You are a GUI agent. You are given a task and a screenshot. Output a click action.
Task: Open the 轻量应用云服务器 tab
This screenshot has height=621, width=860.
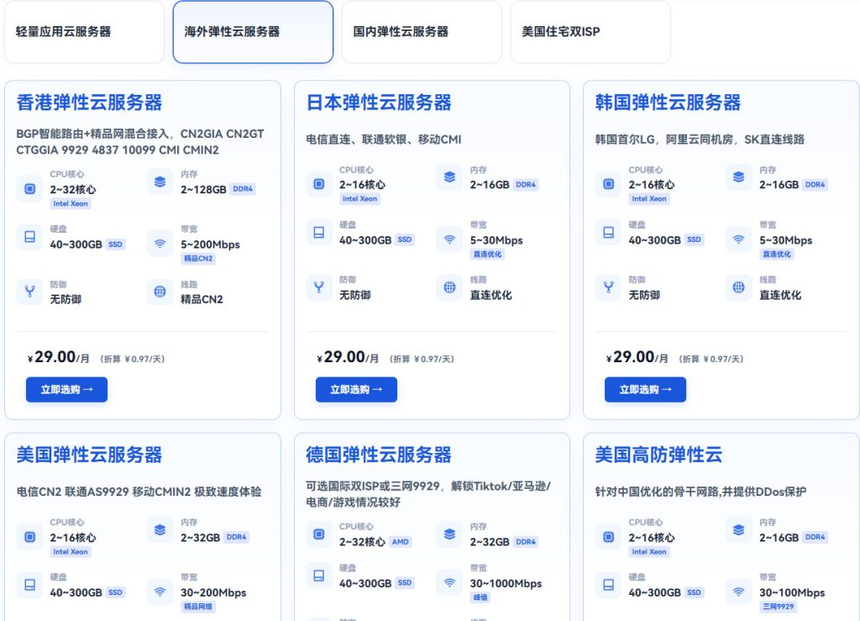(x=85, y=32)
